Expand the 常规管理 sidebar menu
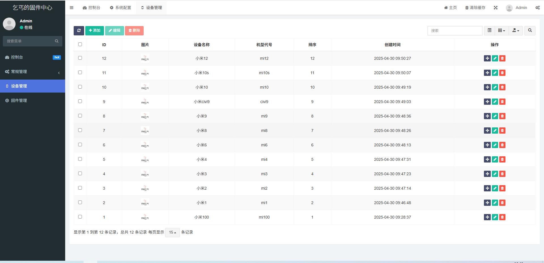 pyautogui.click(x=33, y=72)
